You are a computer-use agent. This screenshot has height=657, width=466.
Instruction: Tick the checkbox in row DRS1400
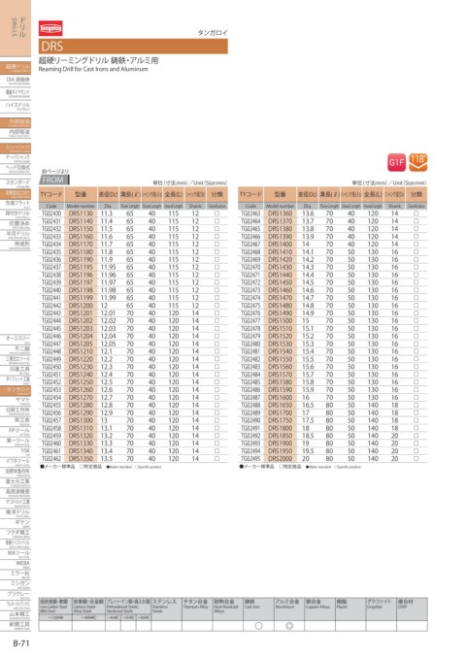tap(416, 244)
